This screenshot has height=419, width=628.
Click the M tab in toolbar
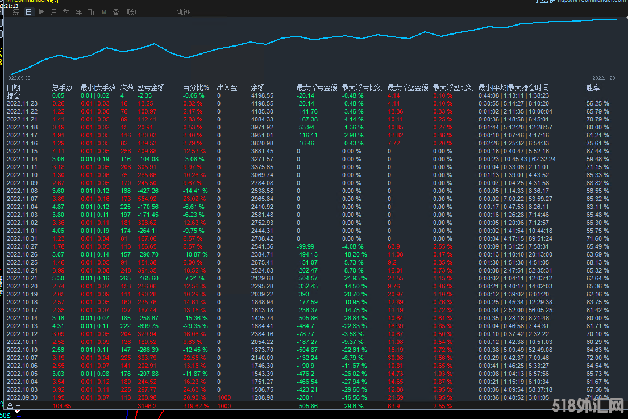(x=104, y=12)
